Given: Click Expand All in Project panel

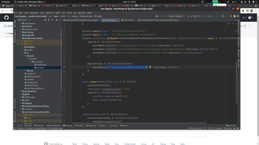Looking at the screenshot, I should [x=49, y=20].
